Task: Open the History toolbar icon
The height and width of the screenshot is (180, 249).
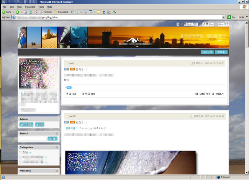Action: [x=72, y=12]
